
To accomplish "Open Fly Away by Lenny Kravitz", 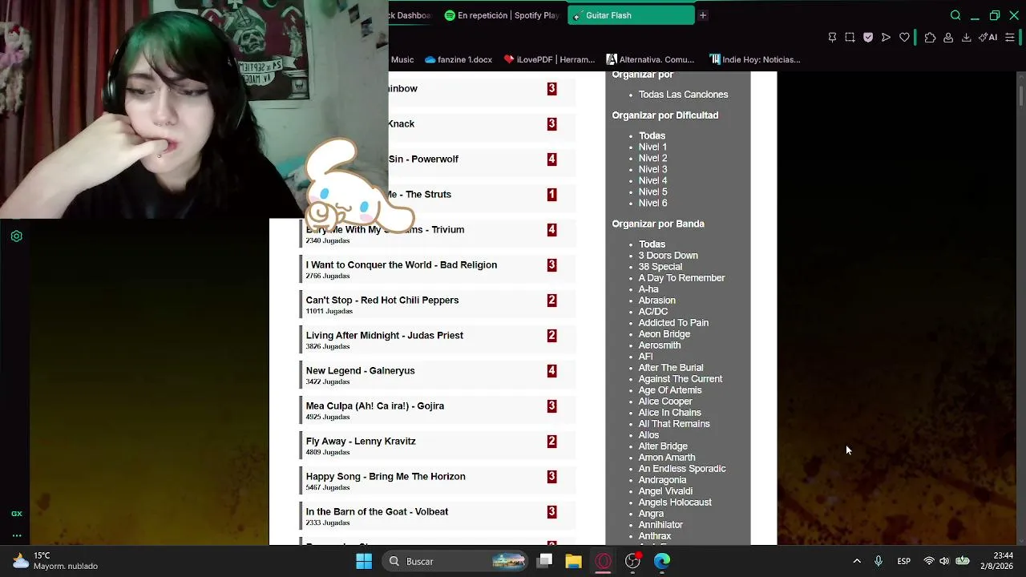I will click(x=361, y=442).
